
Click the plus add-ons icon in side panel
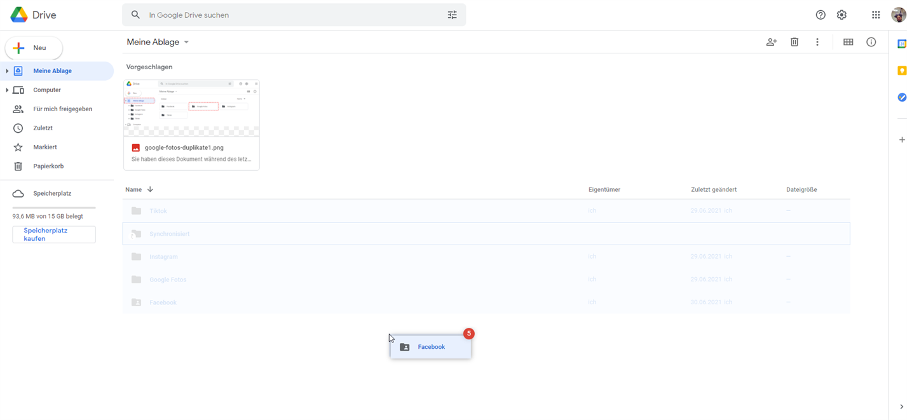point(901,139)
